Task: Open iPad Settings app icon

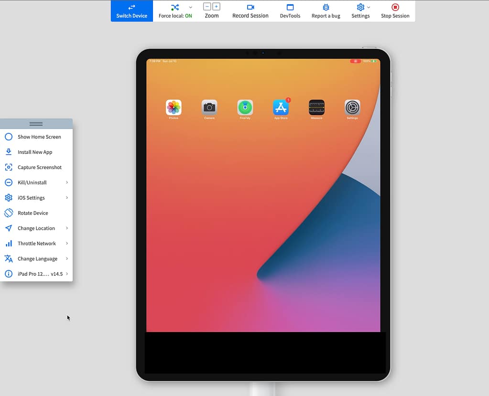Action: (352, 107)
